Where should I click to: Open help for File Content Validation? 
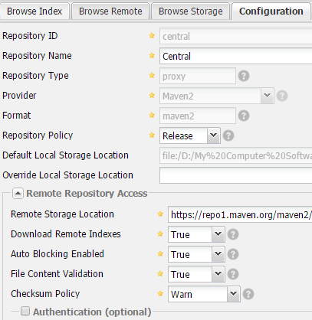[x=233, y=274]
